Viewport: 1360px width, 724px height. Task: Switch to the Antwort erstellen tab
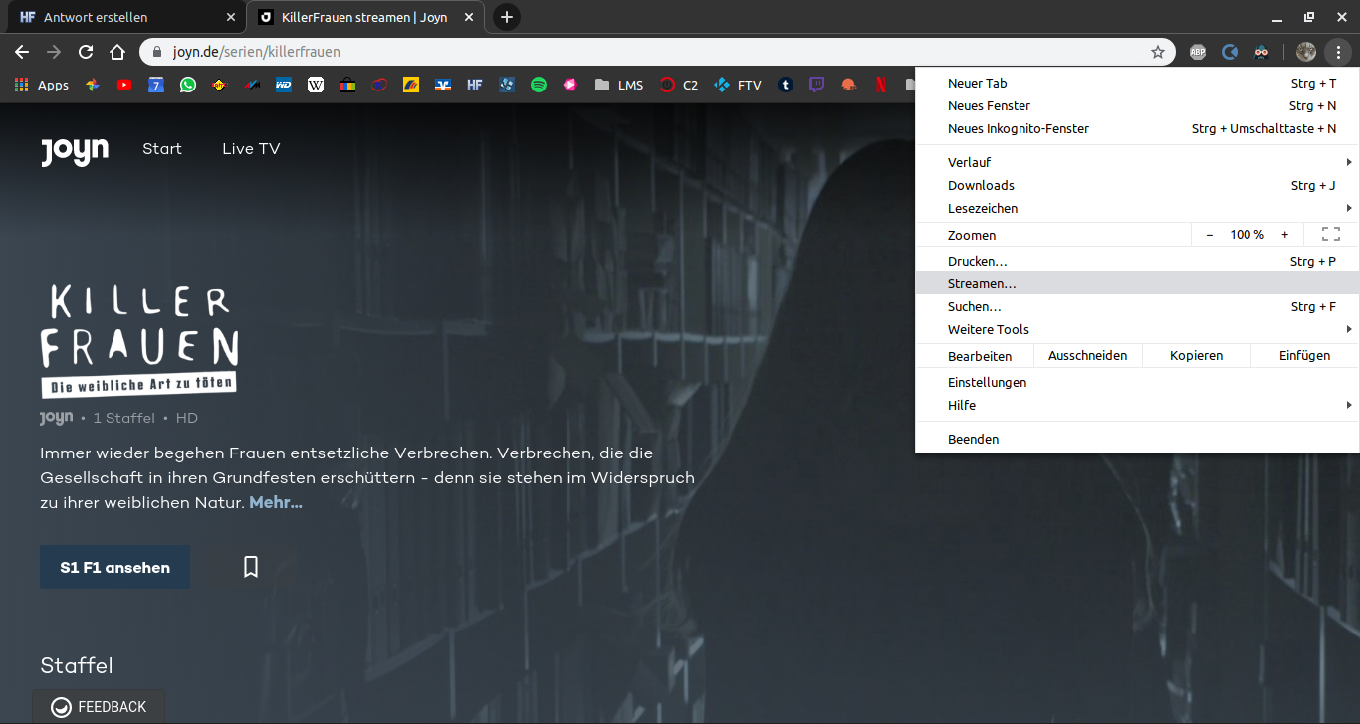(126, 17)
